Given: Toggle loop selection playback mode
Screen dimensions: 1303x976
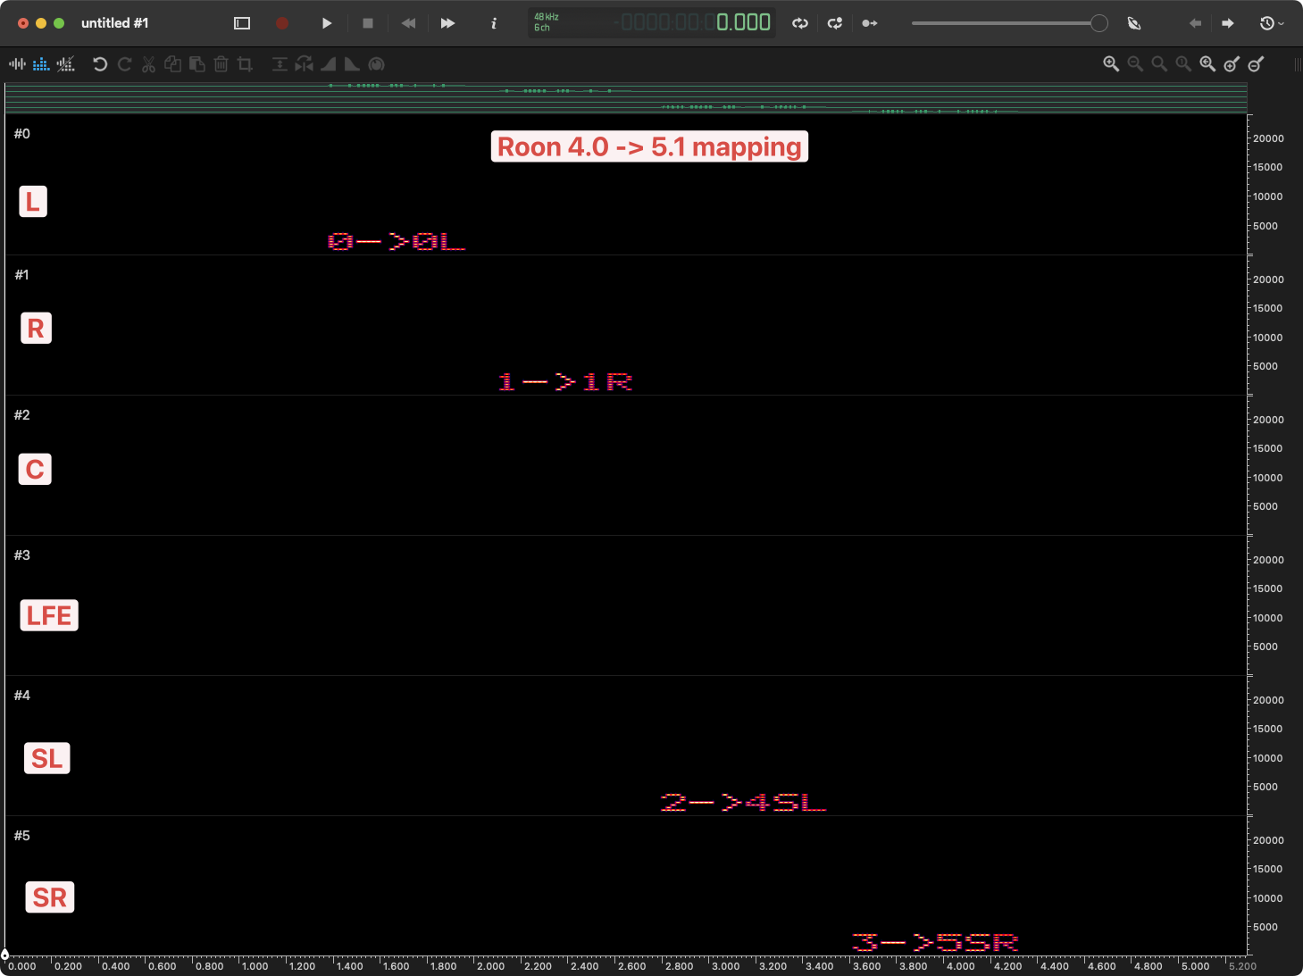Looking at the screenshot, I should 835,23.
